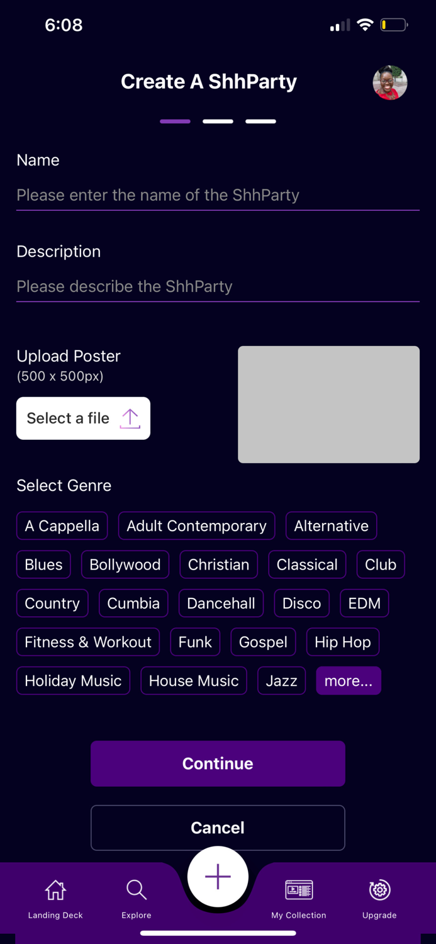
Task: Open the Landing Deck home icon
Action: [x=55, y=890]
